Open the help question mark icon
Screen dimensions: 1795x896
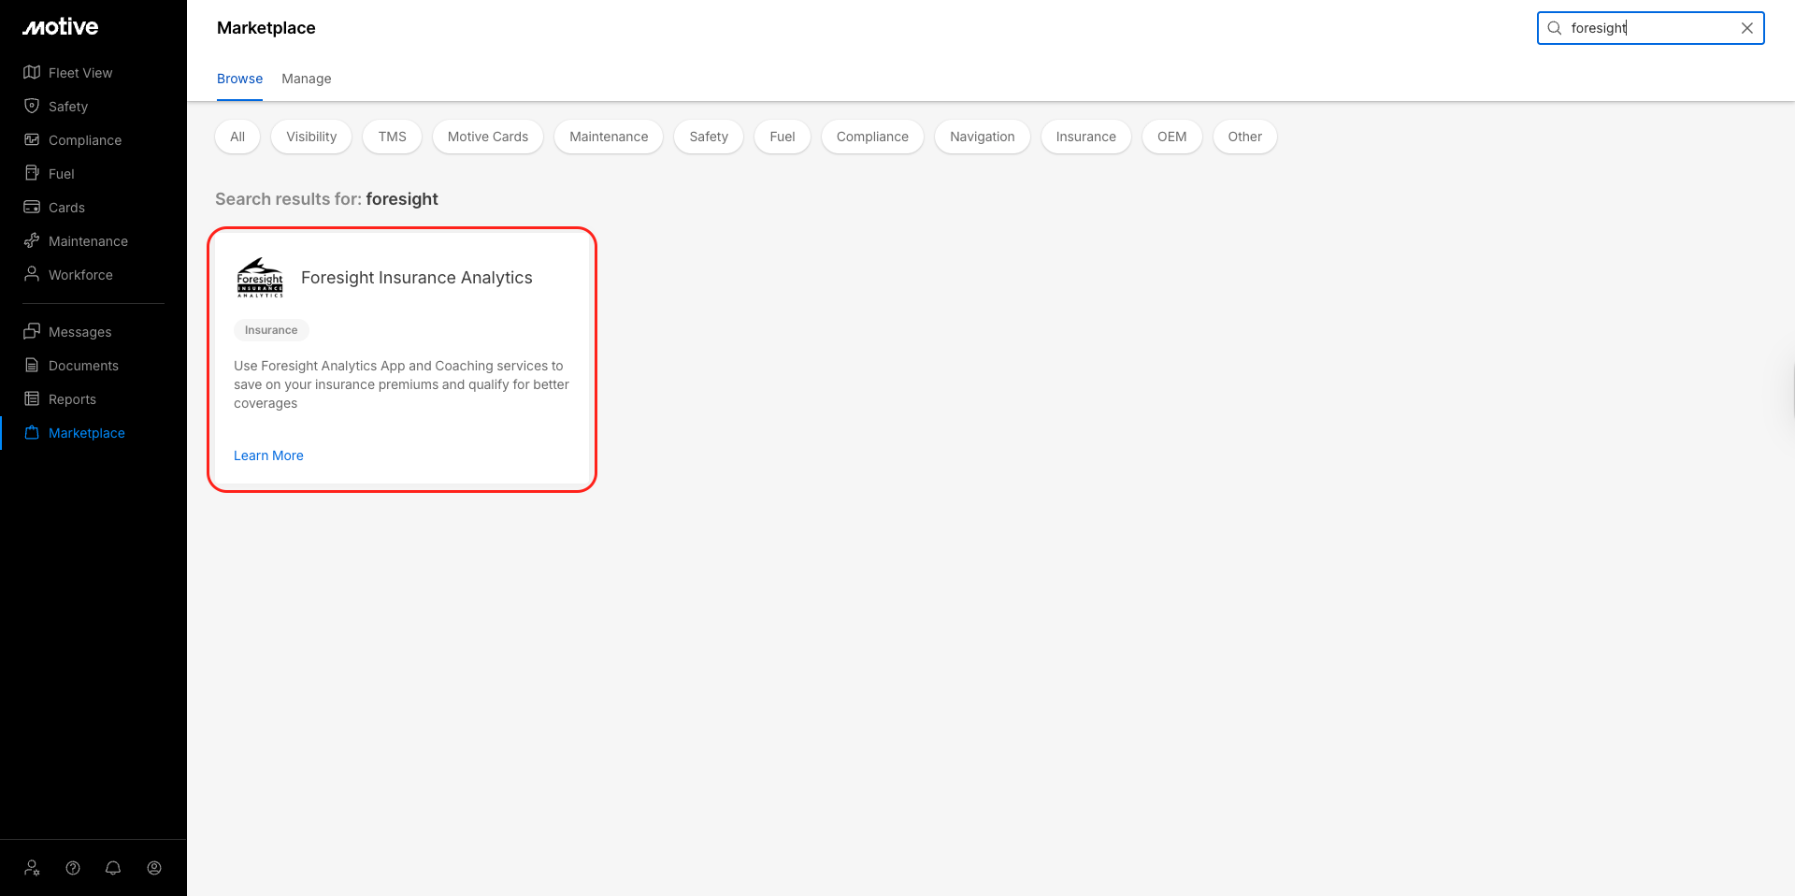[73, 868]
